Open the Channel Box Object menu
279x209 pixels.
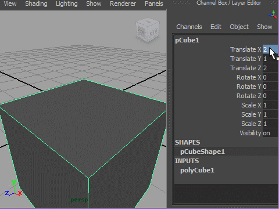(x=239, y=27)
